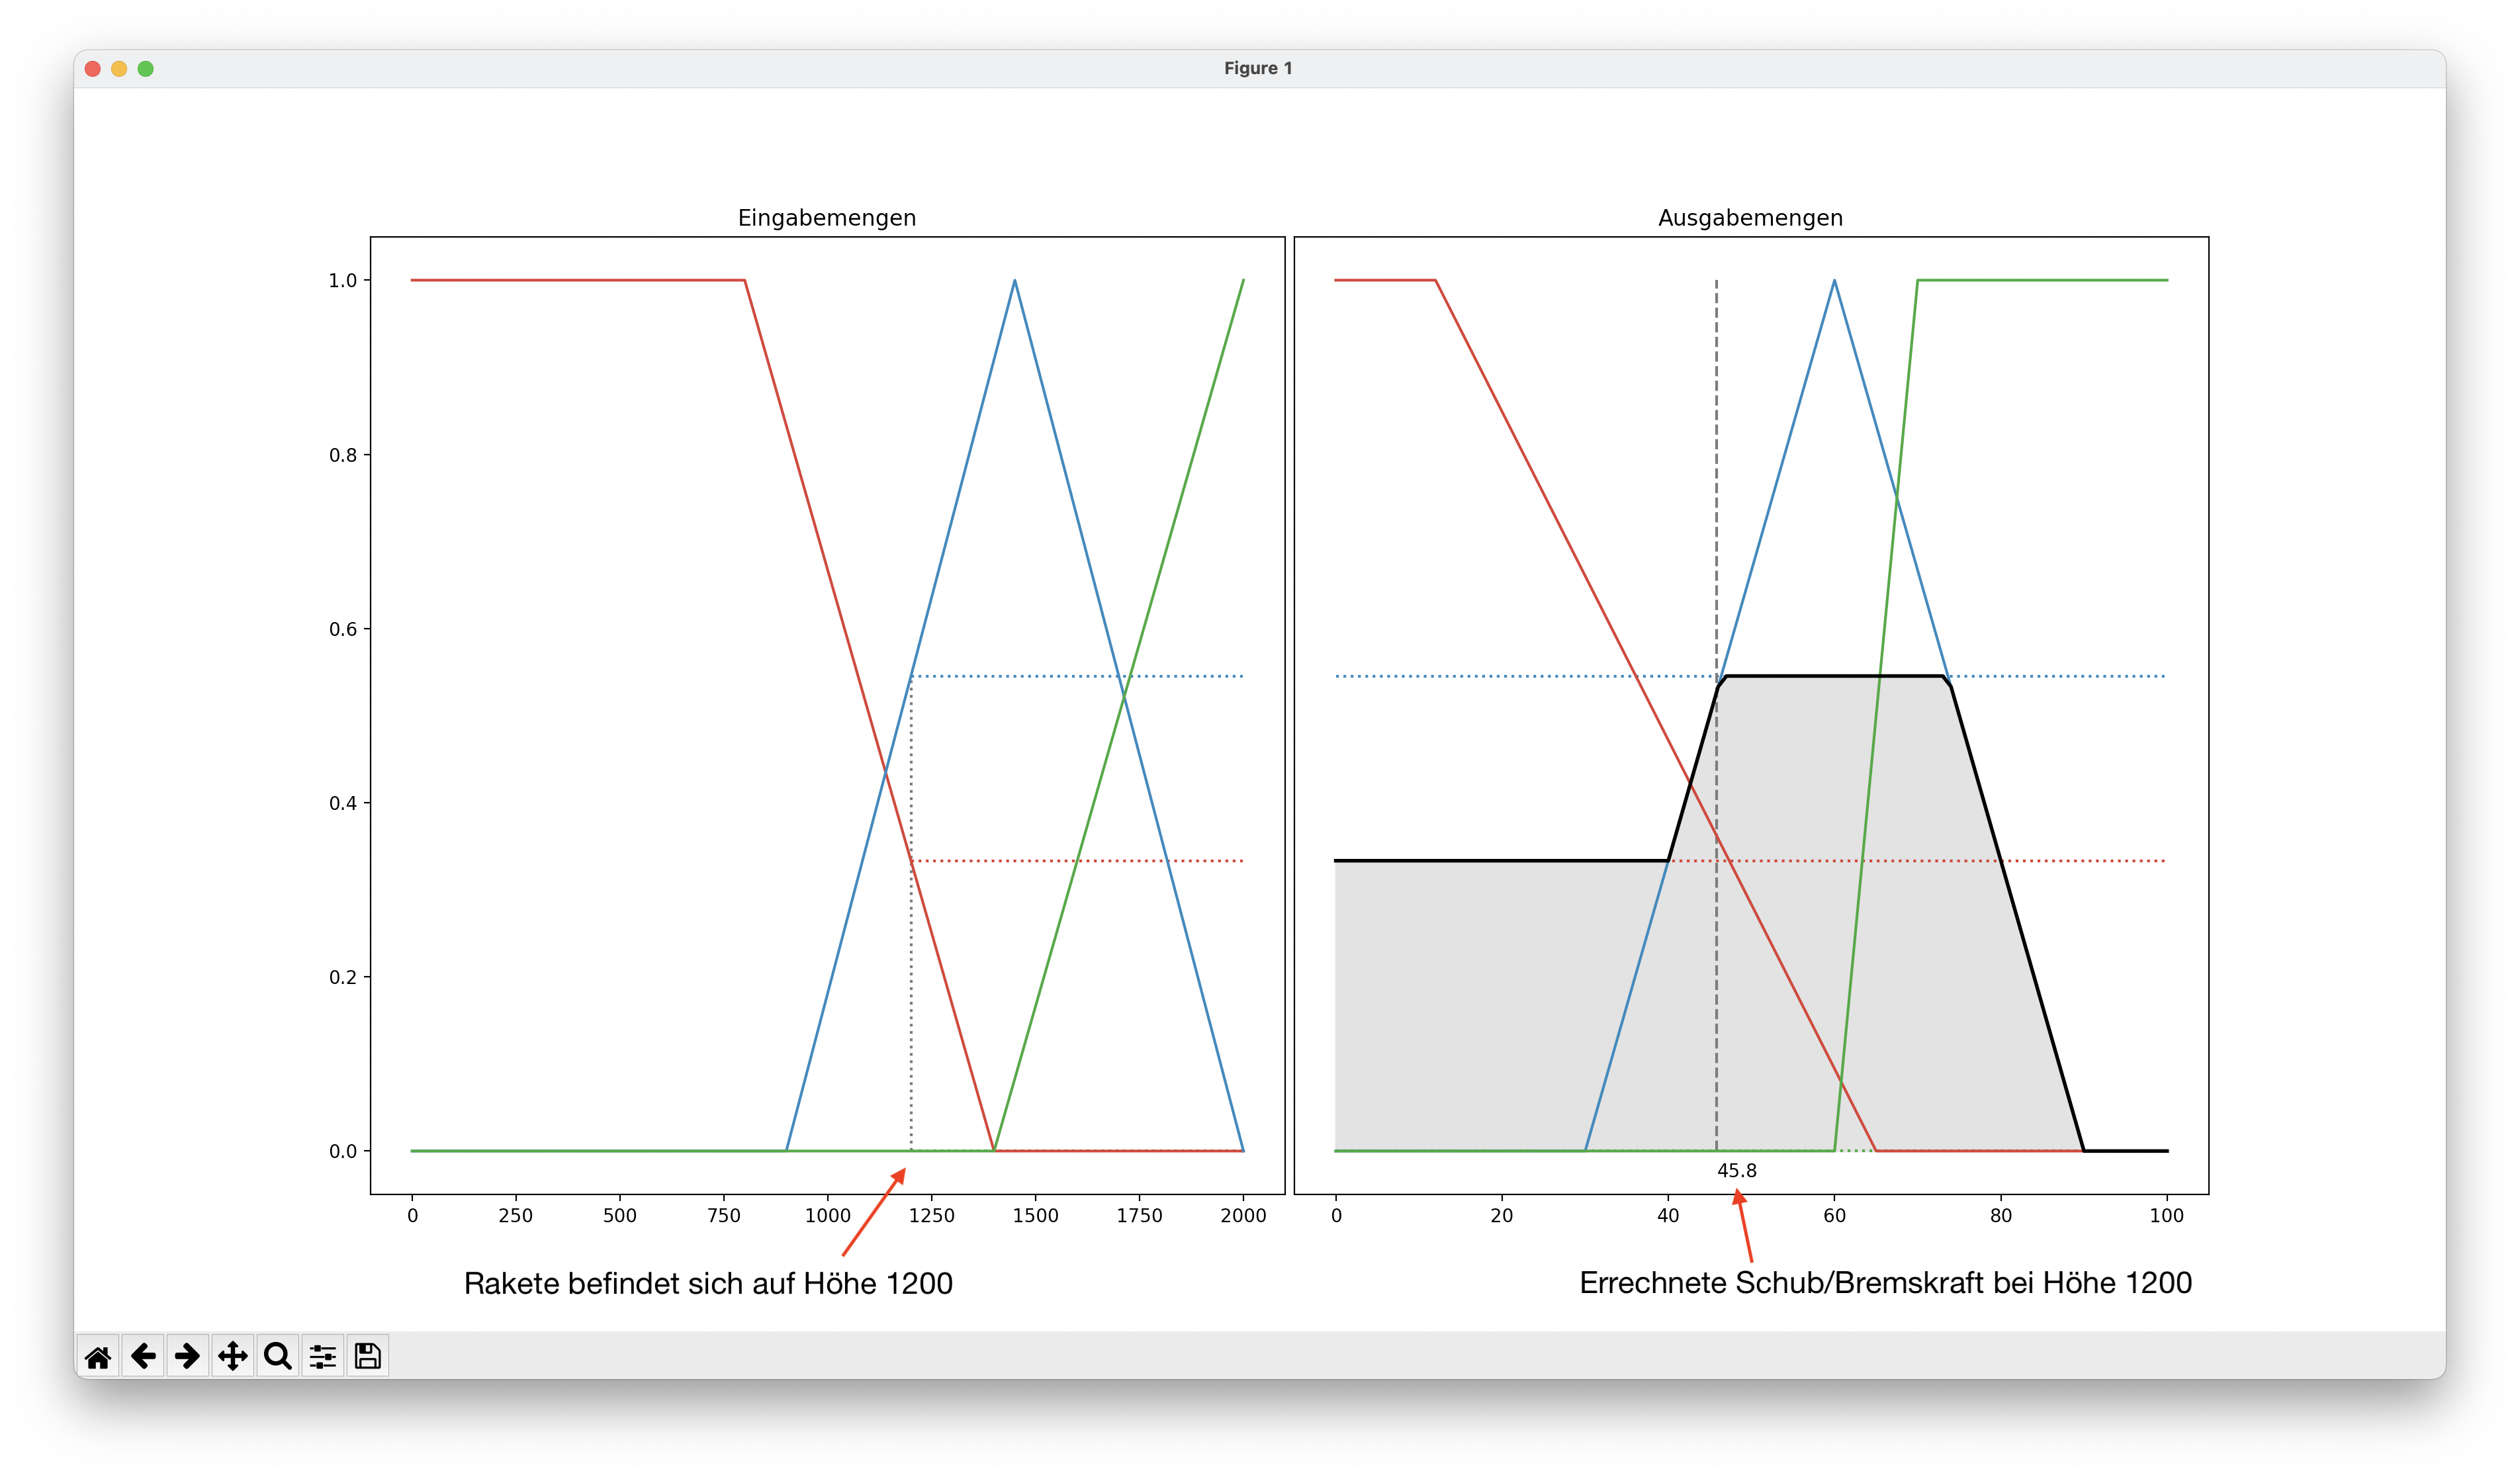Click the Back arrow toolbar icon
This screenshot has width=2520, height=1477.
tap(143, 1356)
